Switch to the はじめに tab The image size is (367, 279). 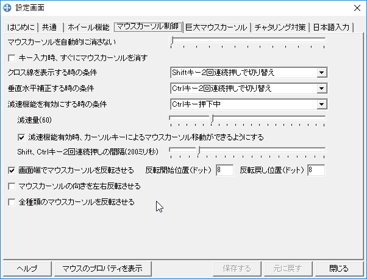[x=21, y=27]
